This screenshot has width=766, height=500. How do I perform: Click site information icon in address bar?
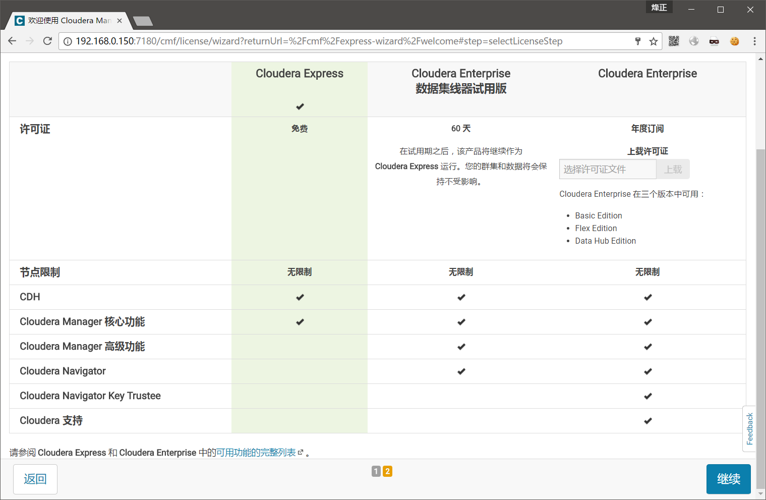(68, 41)
